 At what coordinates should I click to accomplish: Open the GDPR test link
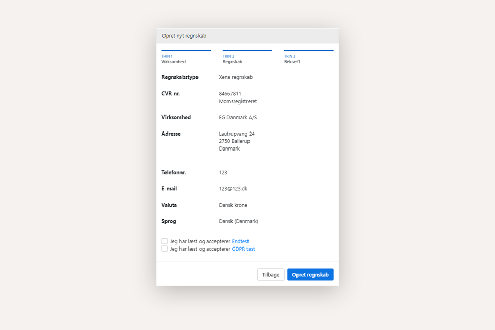click(243, 249)
